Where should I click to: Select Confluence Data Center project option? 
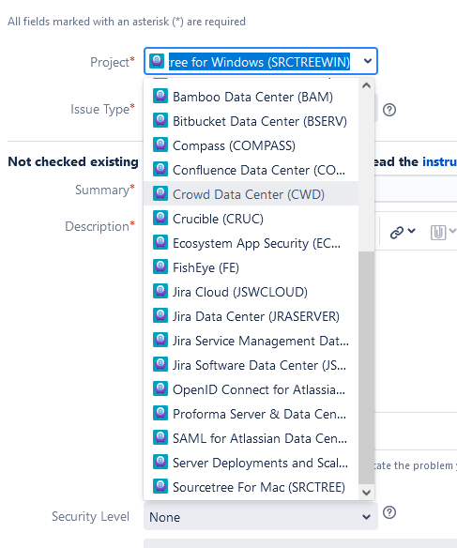point(251,170)
